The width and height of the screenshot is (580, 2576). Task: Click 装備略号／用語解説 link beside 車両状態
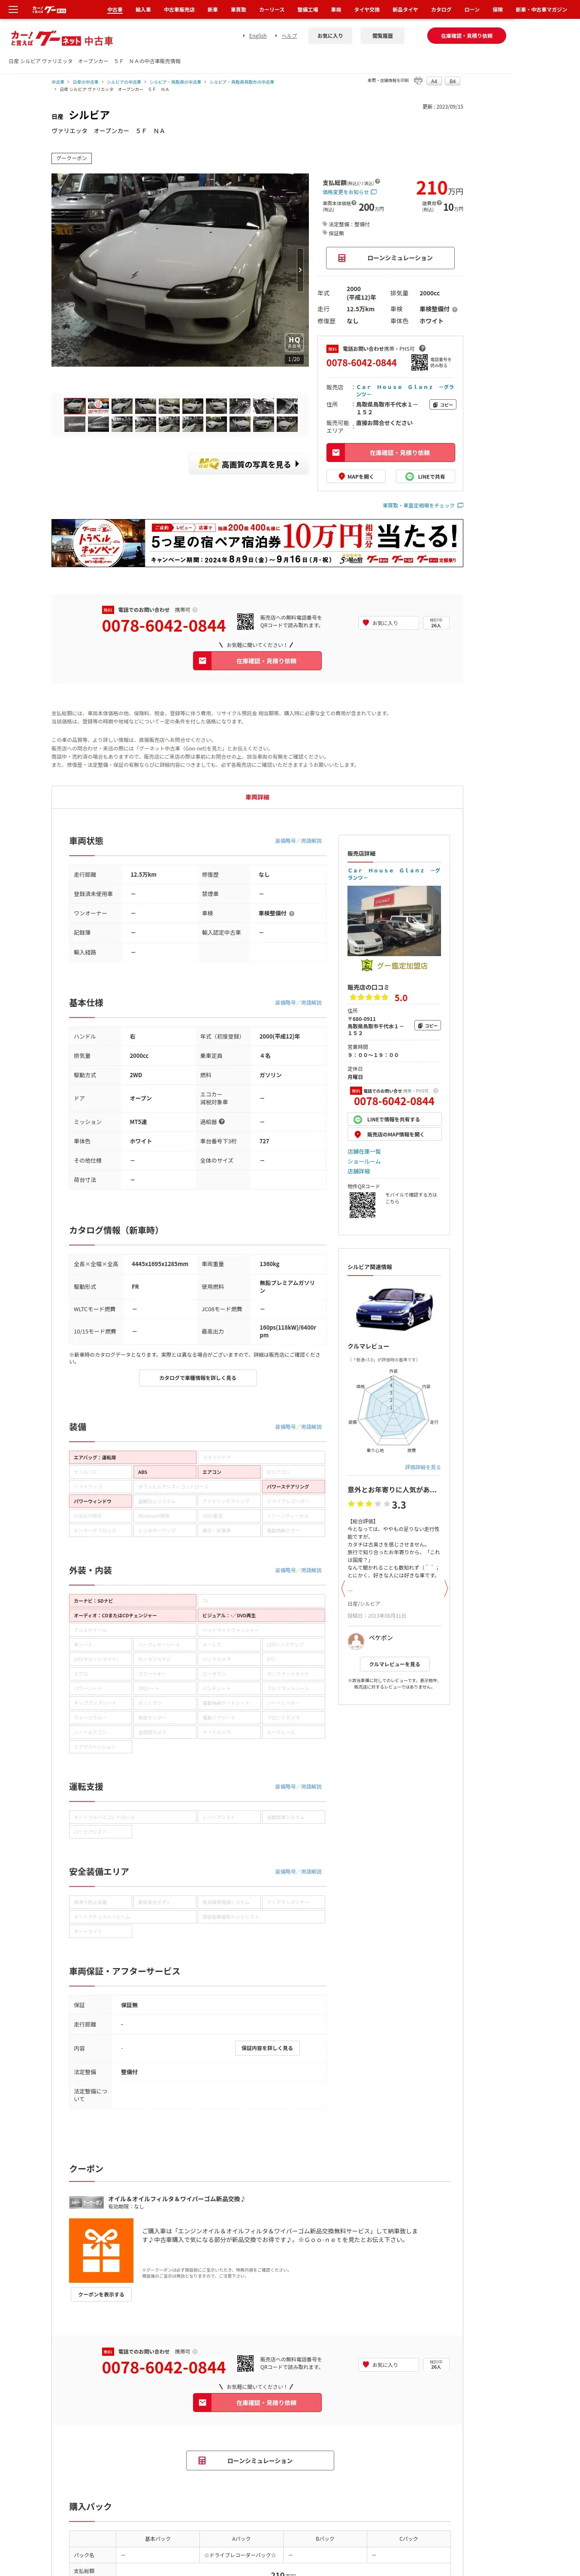298,841
